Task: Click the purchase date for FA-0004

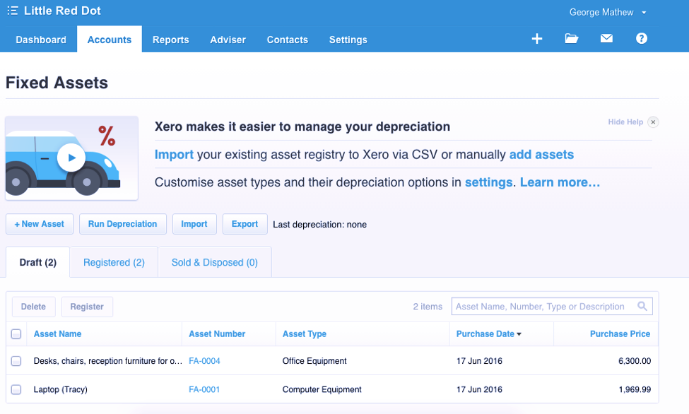Action: tap(479, 361)
